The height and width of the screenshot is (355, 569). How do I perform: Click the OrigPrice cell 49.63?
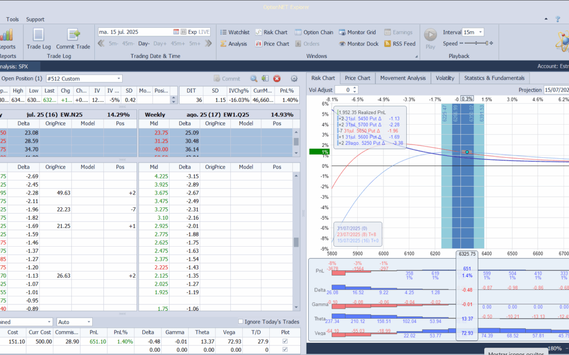point(55,192)
